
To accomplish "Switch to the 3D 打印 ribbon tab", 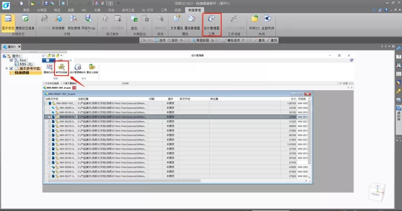I will pos(148,10).
